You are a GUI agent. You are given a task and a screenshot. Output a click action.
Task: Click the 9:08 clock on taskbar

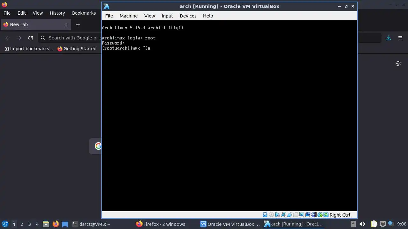tap(402, 224)
